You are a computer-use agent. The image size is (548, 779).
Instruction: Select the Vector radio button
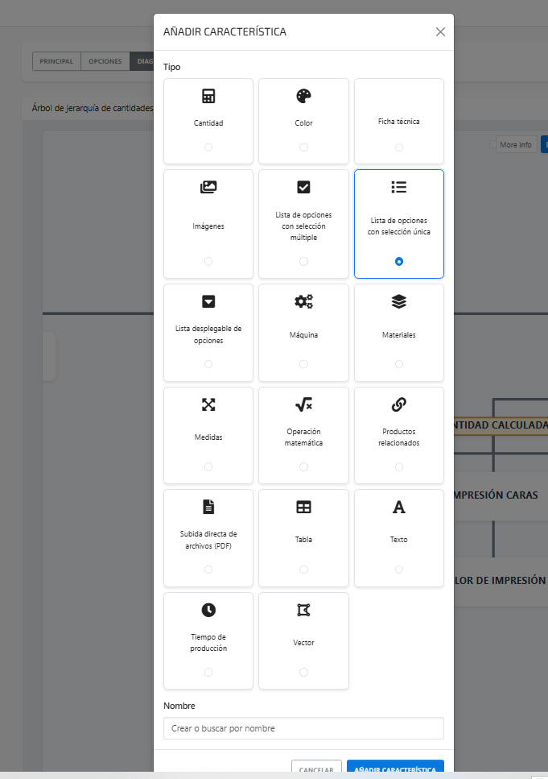tap(304, 672)
